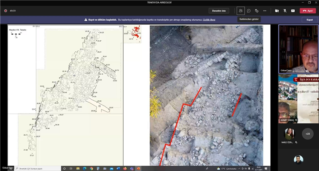The image size is (319, 171).
Task: Select Ahmet Yaraş's video tile
Action: coord(298,99)
